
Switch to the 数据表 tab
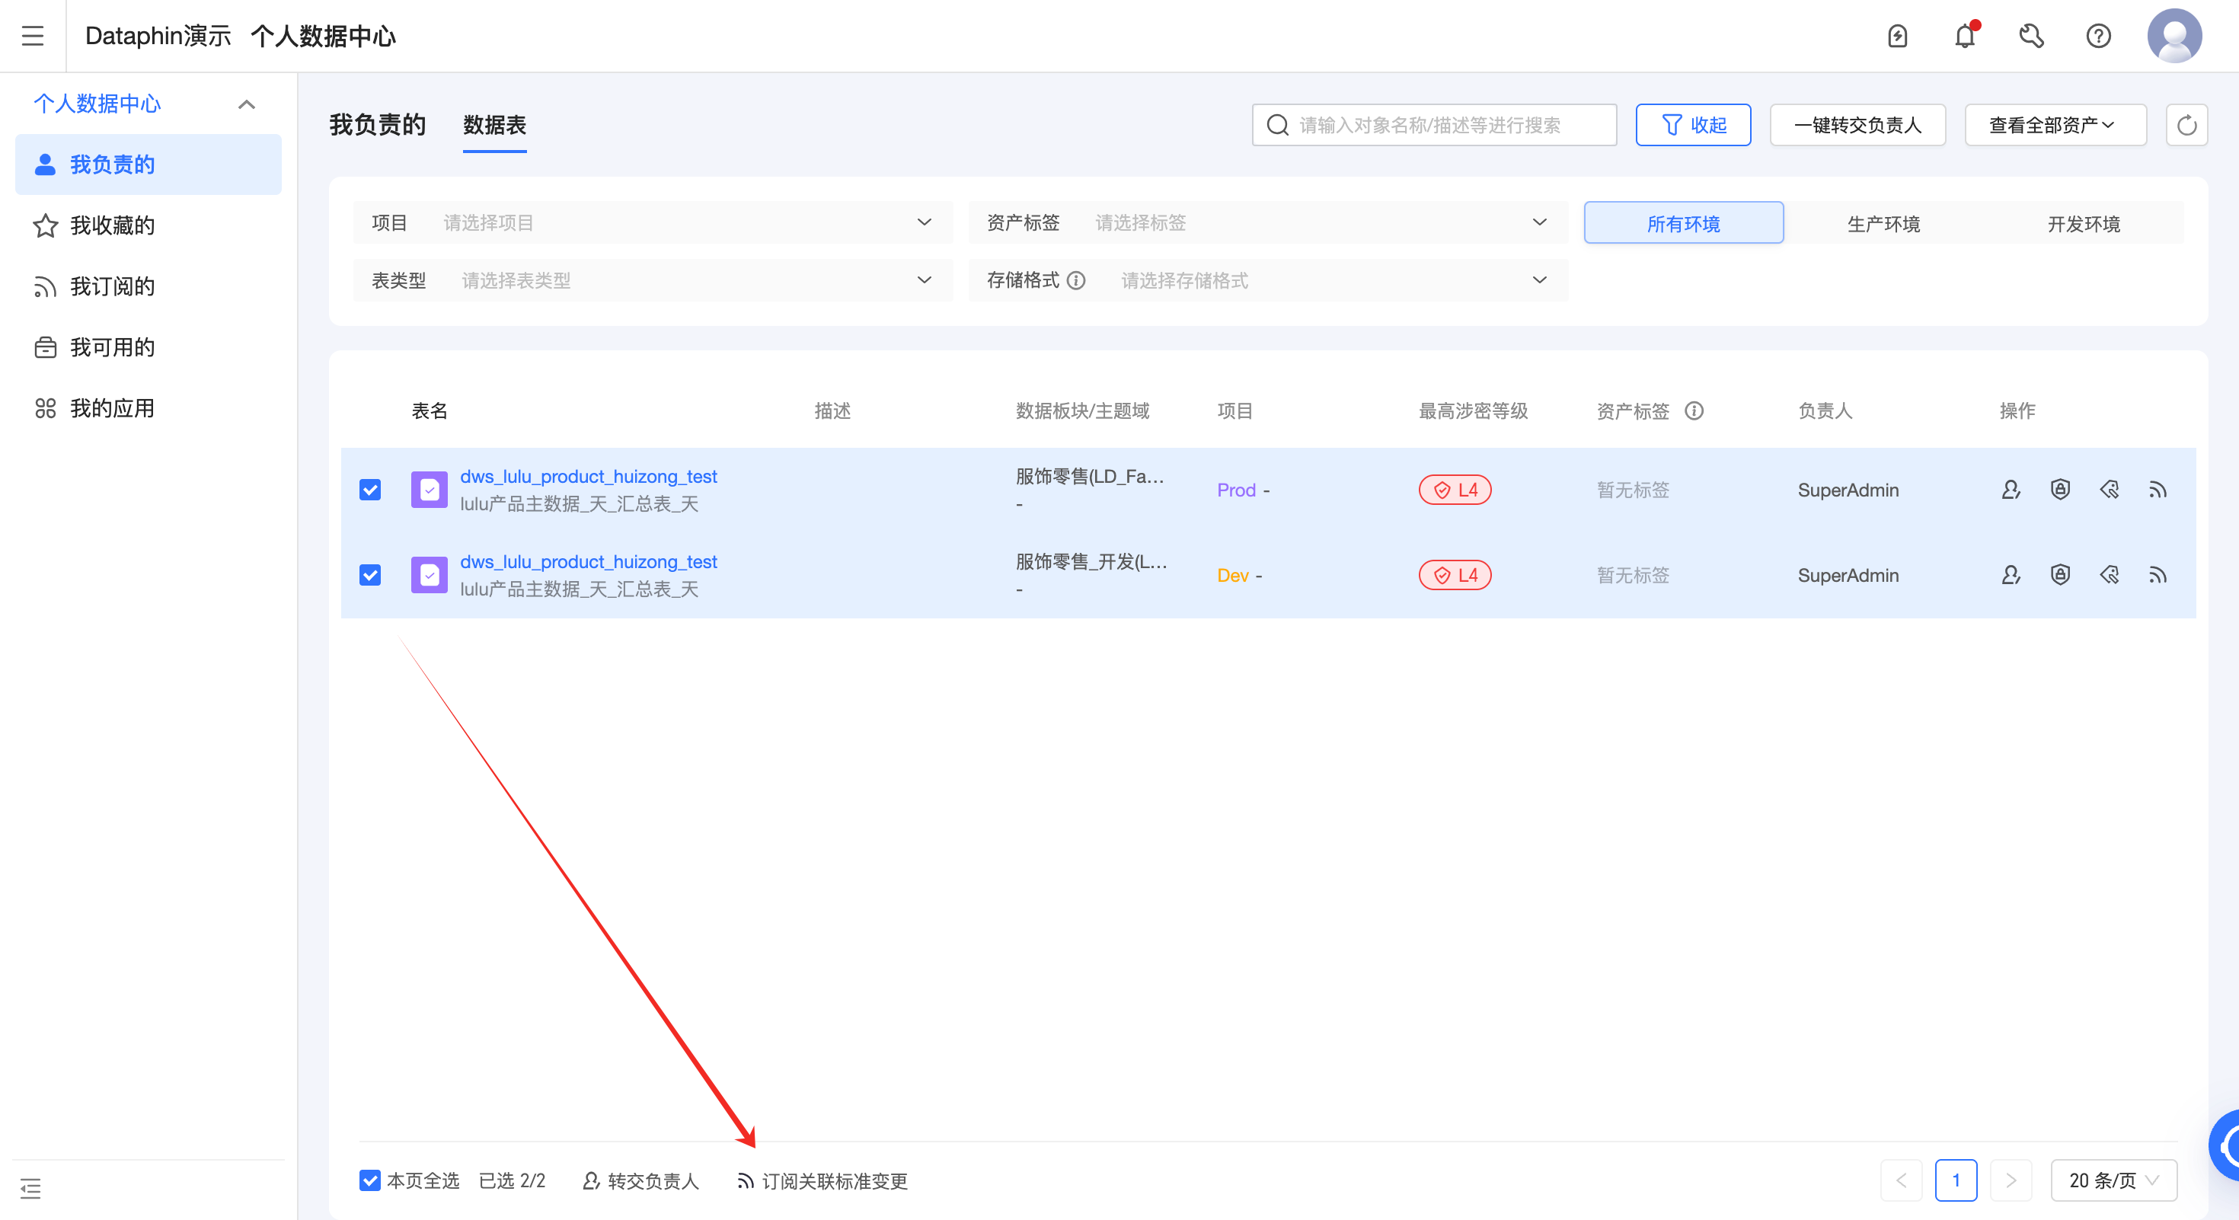pyautogui.click(x=493, y=125)
